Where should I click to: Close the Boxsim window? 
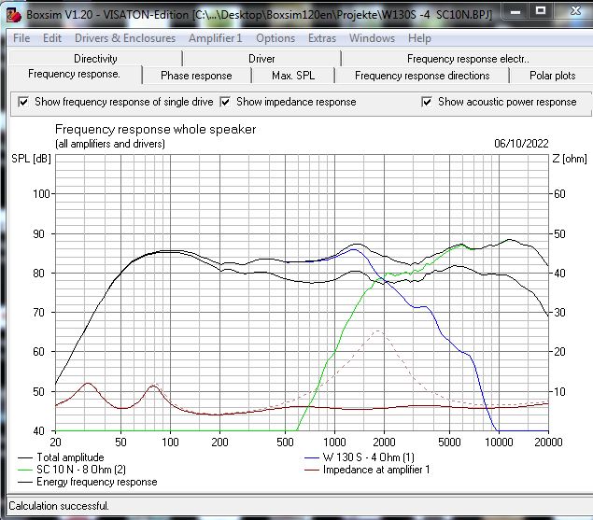[x=575, y=11]
